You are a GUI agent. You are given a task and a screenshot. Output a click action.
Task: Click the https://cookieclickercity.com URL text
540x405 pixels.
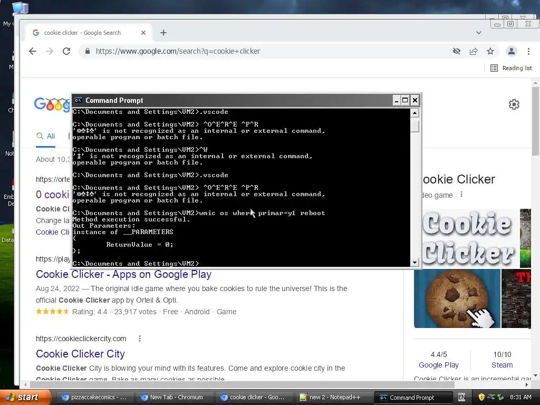(x=81, y=339)
